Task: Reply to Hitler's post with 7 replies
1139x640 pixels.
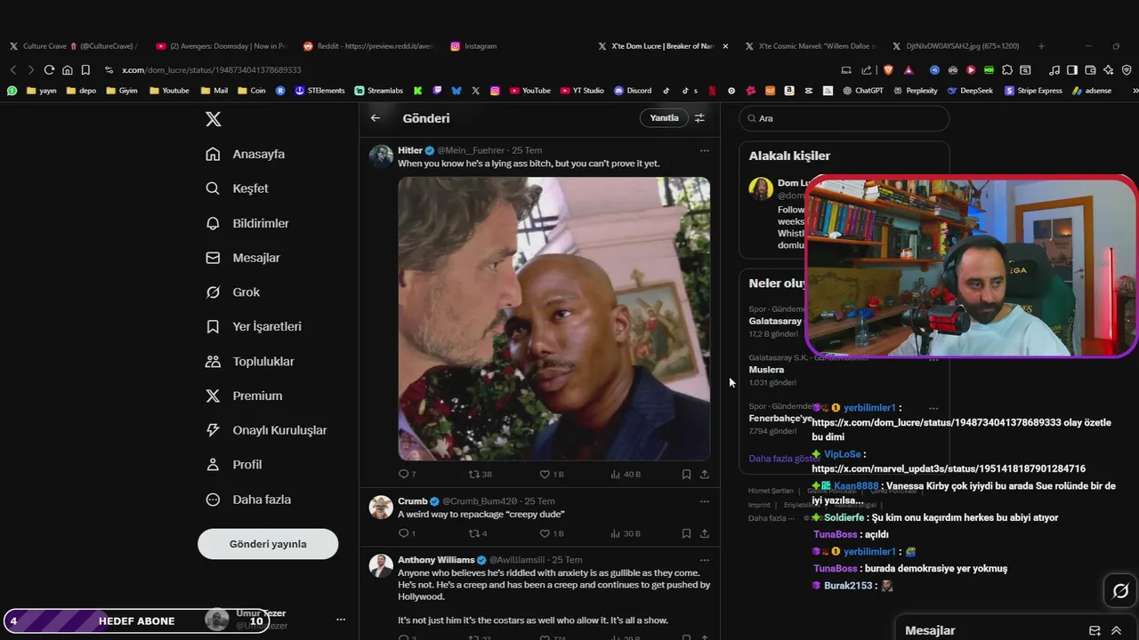Action: (407, 475)
